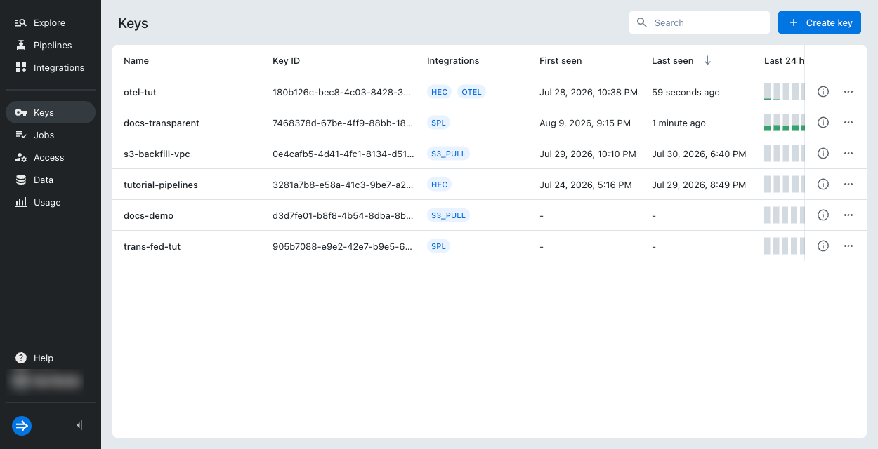
Task: Click key ID 0e4cafb5-4d41-4fc1-8134-d51...
Action: (x=342, y=154)
